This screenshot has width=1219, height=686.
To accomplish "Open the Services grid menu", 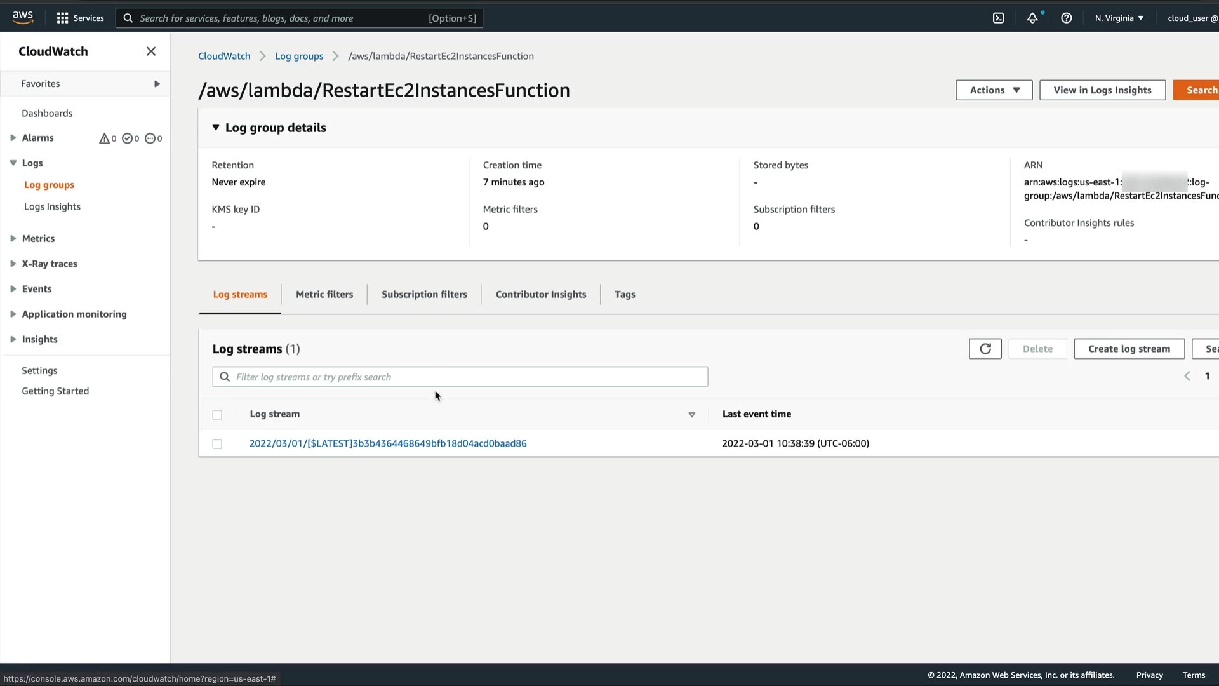I will click(x=80, y=18).
